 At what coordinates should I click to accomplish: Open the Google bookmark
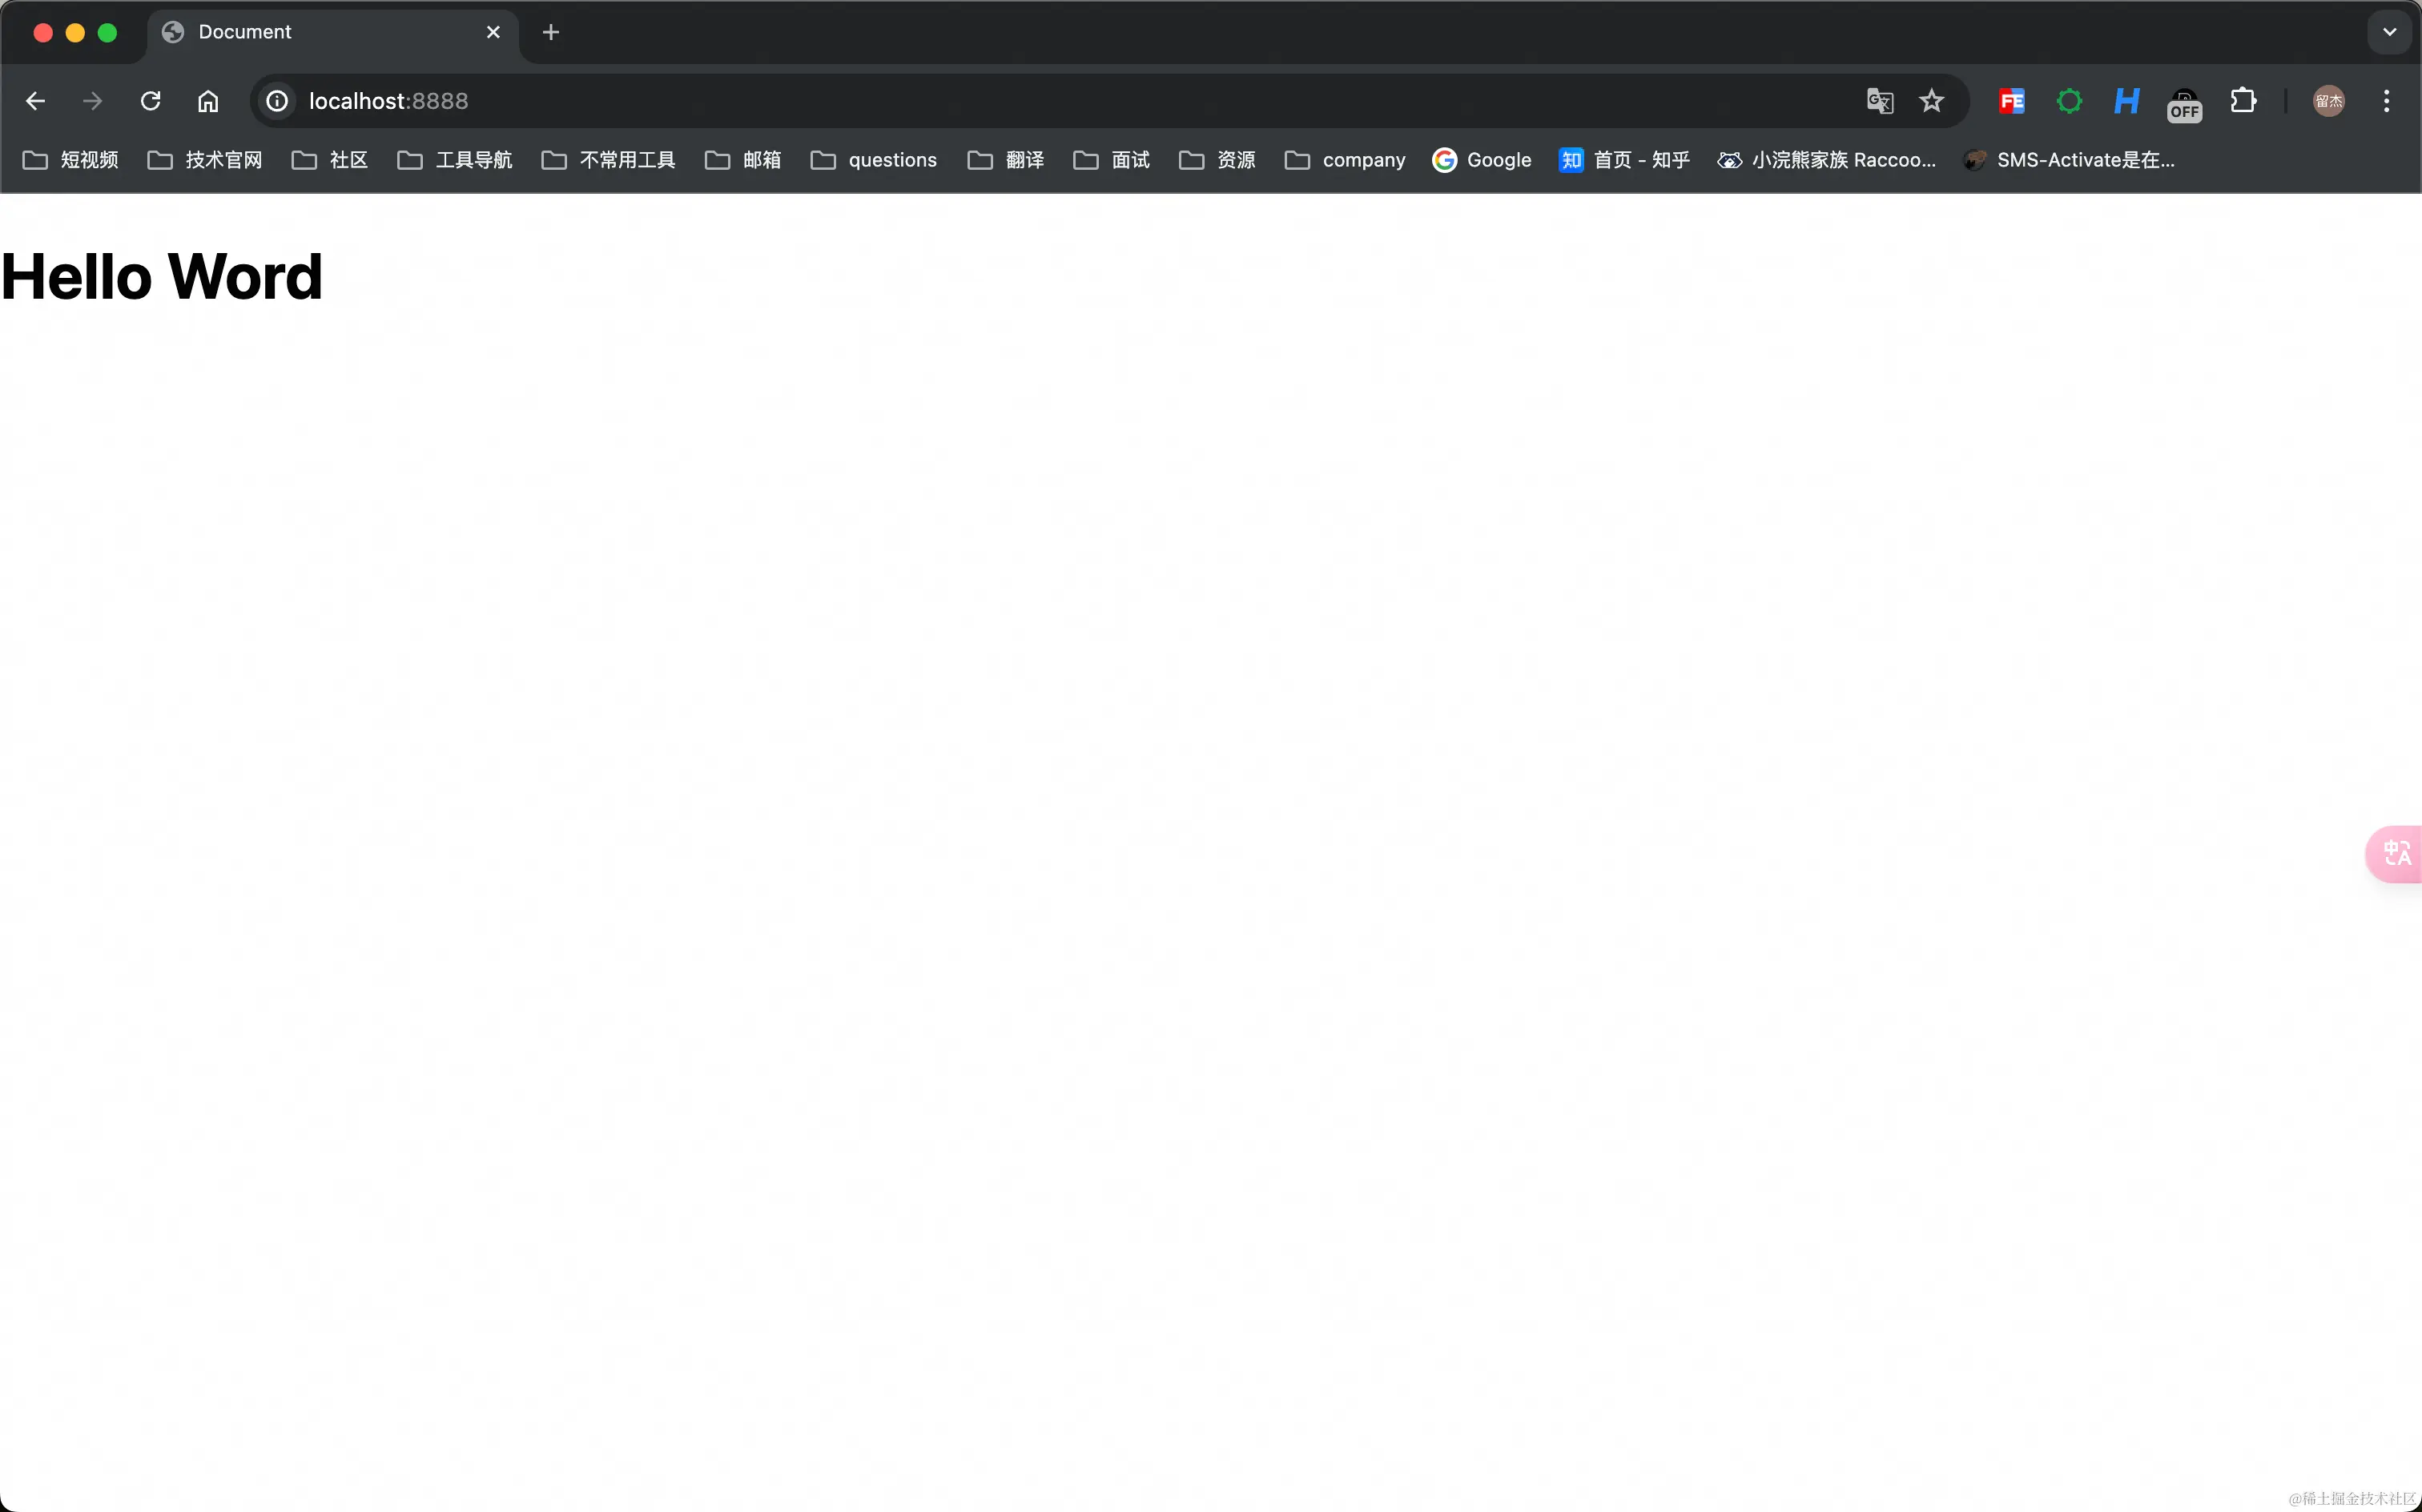pos(1482,160)
